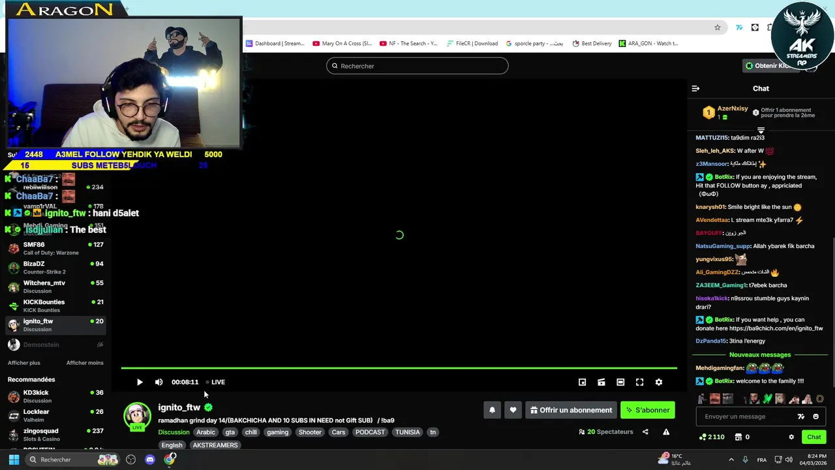
Task: Click the video progress bar
Action: point(399,368)
